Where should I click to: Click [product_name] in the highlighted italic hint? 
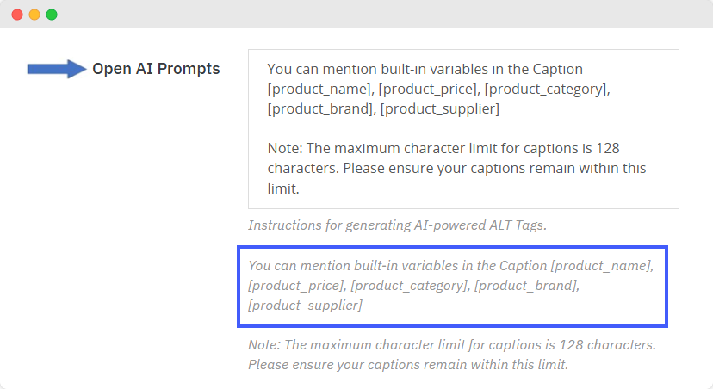[602, 266]
